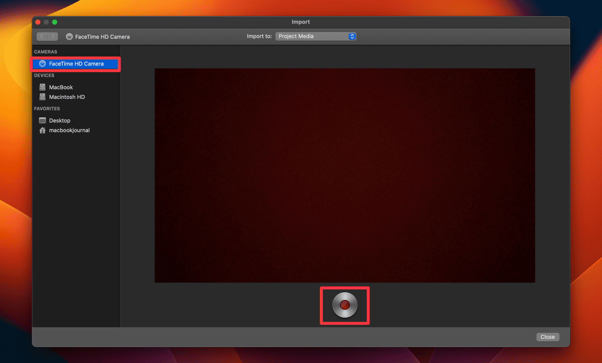Open the Desktop favorite
This screenshot has height=363, width=602.
(x=60, y=120)
